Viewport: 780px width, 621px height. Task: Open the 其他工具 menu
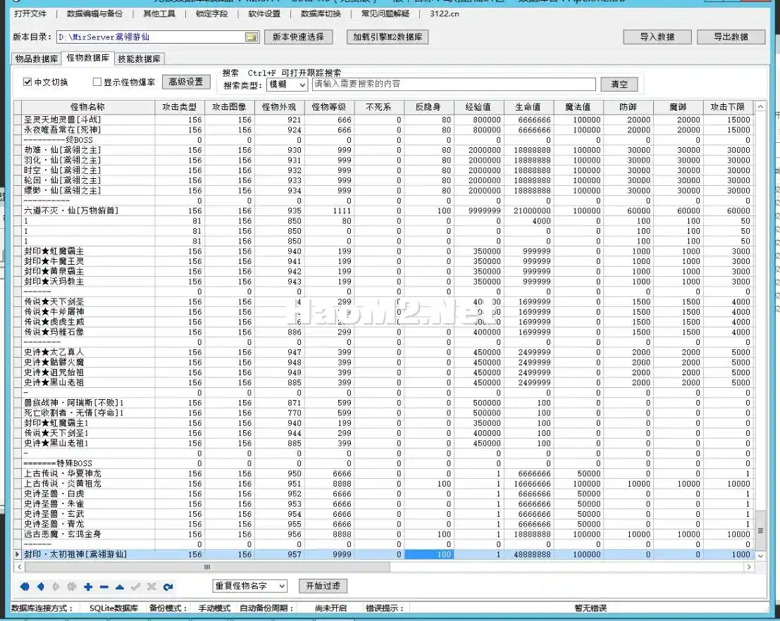pyautogui.click(x=159, y=13)
